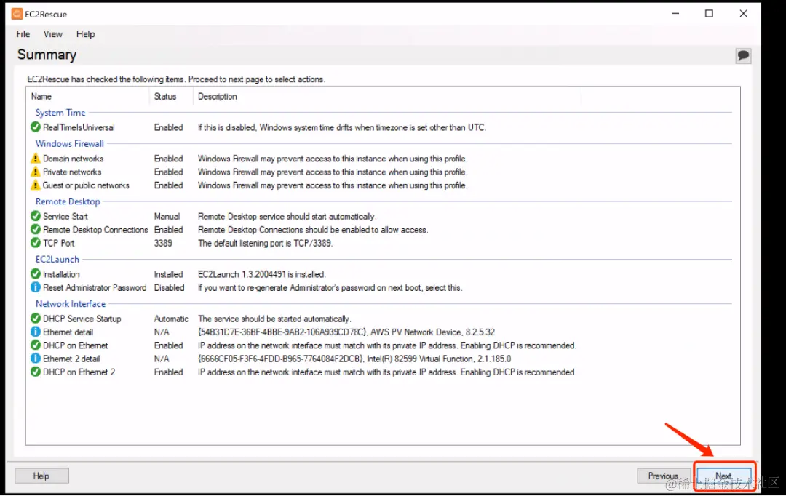Screen dimensions: 786x496
Task: Maximize the EC2Rescue window
Action: pyautogui.click(x=709, y=14)
